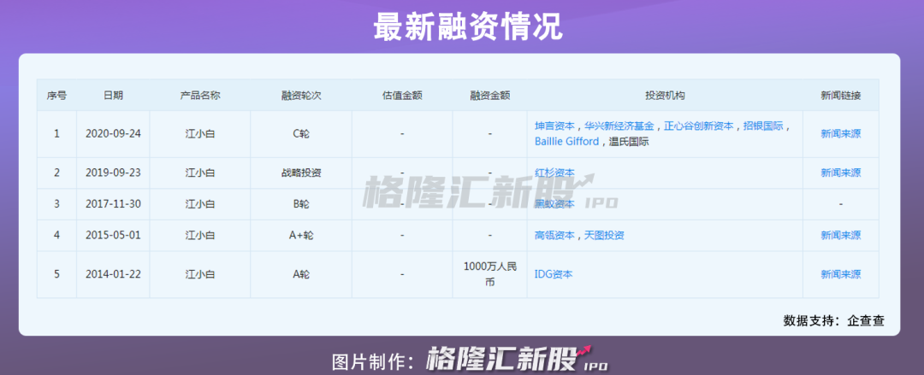Click the 格隆汇新股 IPO footer logo
Screen dimensions: 924x375
click(x=516, y=358)
